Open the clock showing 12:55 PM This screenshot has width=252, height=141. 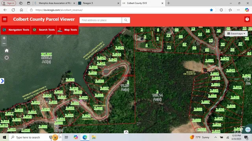tap(236, 137)
